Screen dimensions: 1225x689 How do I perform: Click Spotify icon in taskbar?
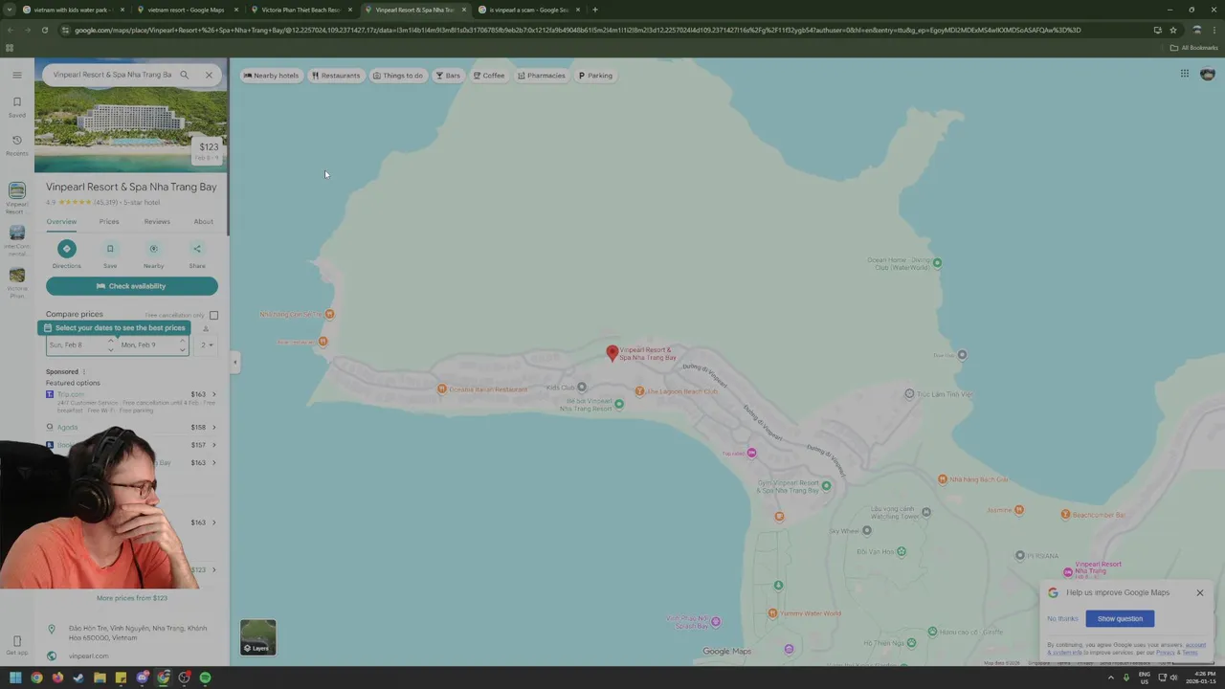click(x=205, y=678)
